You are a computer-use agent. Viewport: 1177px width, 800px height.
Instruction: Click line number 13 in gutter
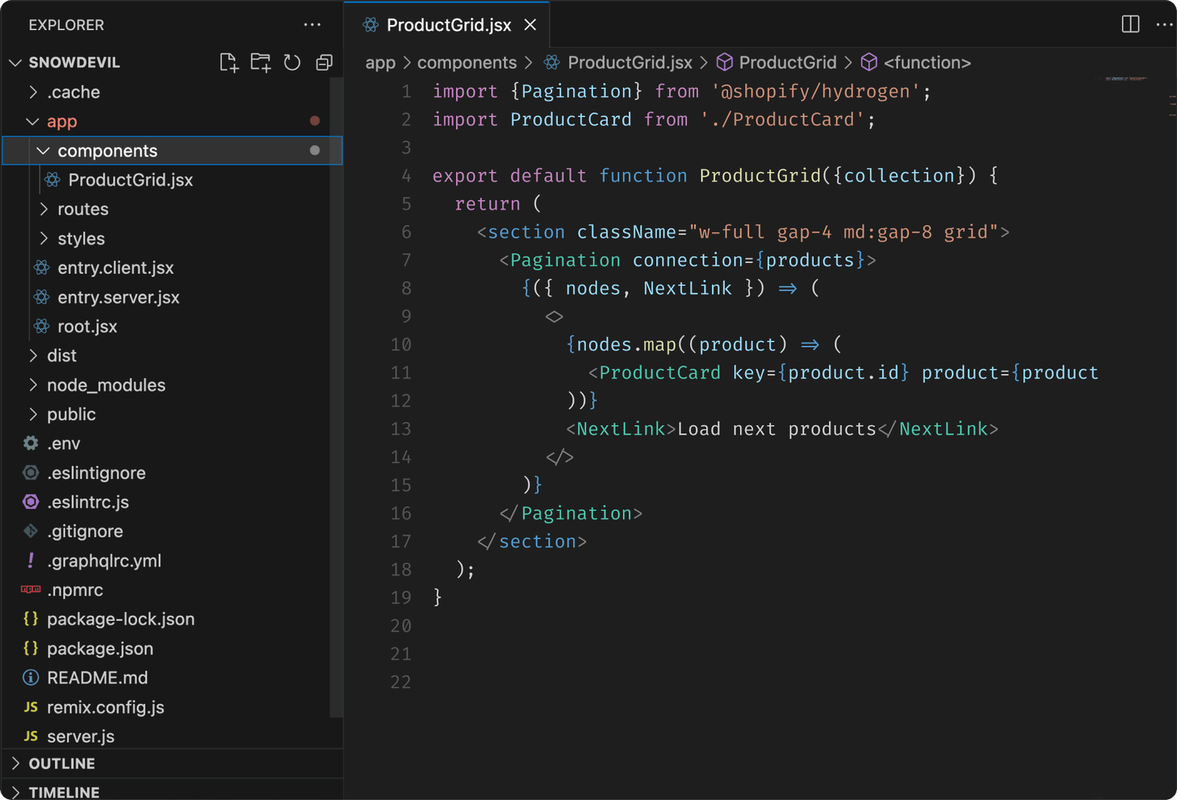[401, 429]
